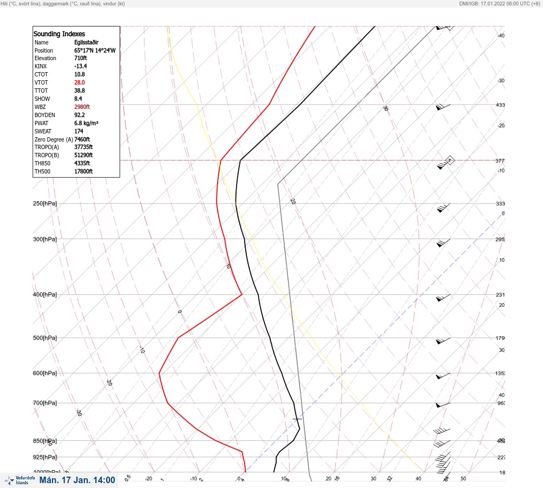Click the wind barb at 850 hPa level
543x488 pixels.
[x=442, y=443]
